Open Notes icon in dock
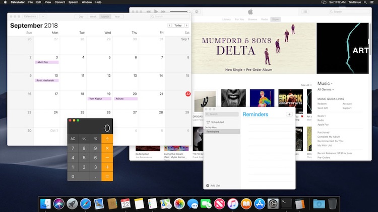 tap(139, 204)
